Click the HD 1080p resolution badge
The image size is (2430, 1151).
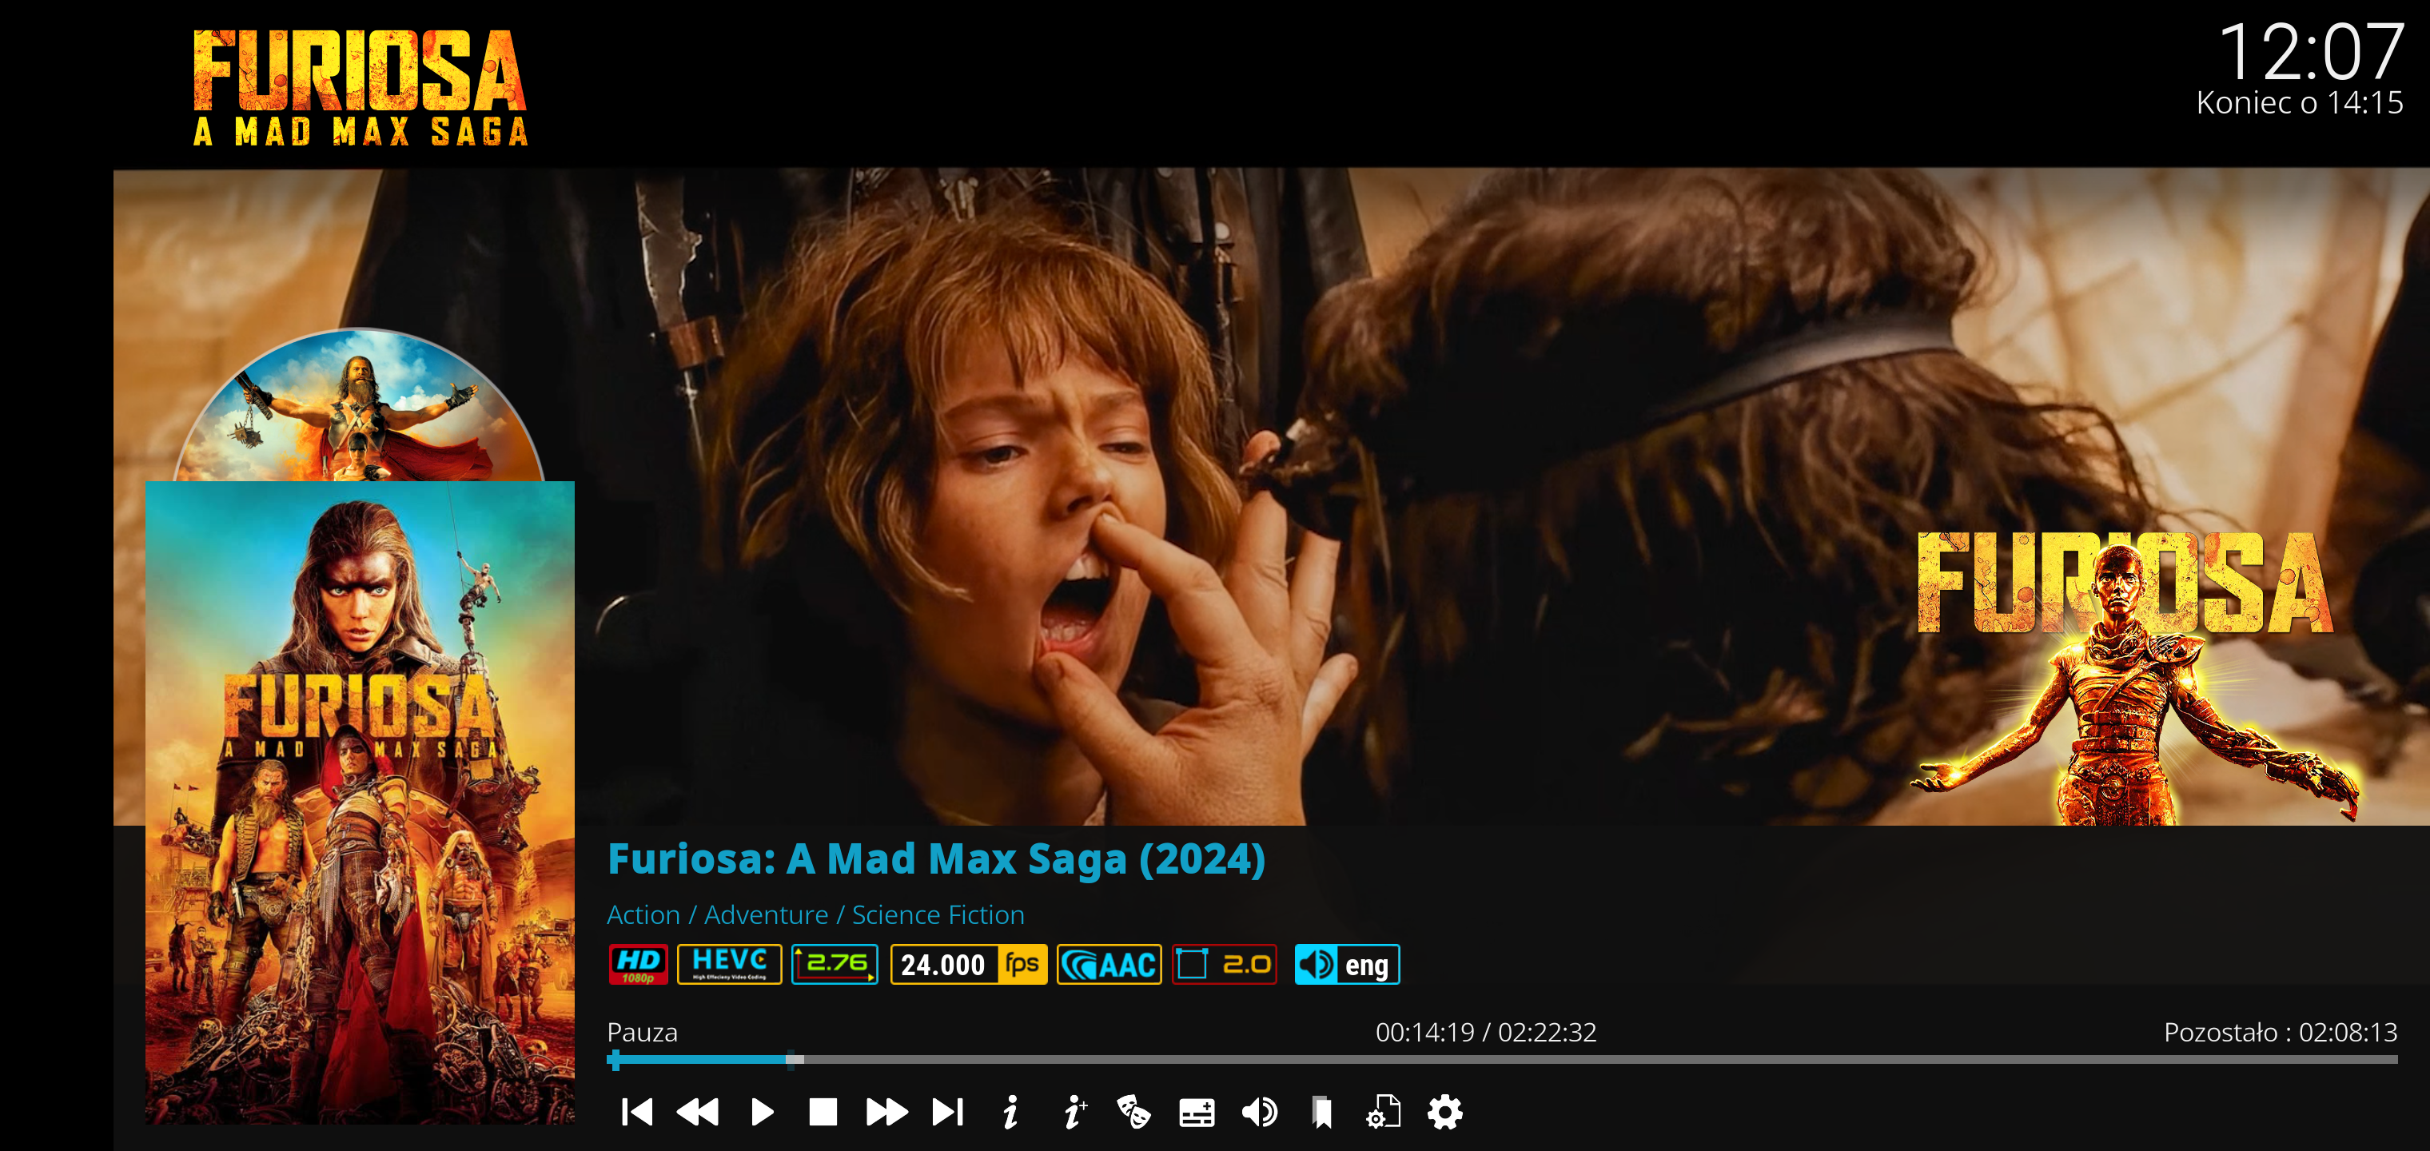pos(639,964)
